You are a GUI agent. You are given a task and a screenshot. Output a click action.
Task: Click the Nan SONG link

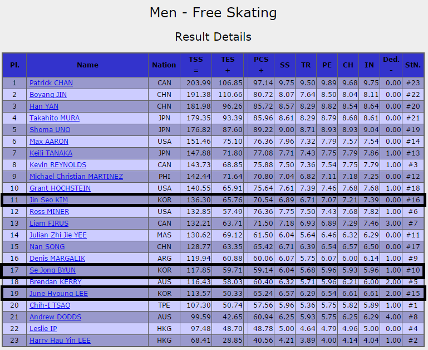coord(47,247)
